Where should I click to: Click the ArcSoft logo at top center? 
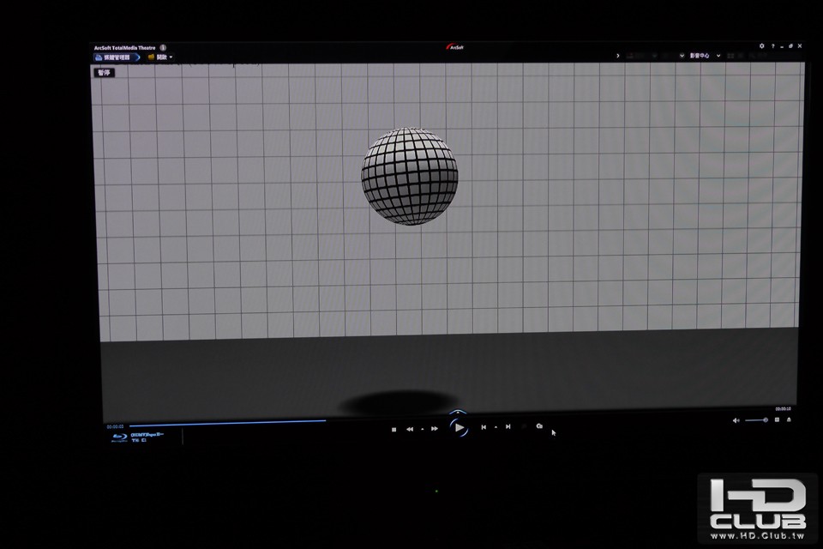tap(454, 47)
